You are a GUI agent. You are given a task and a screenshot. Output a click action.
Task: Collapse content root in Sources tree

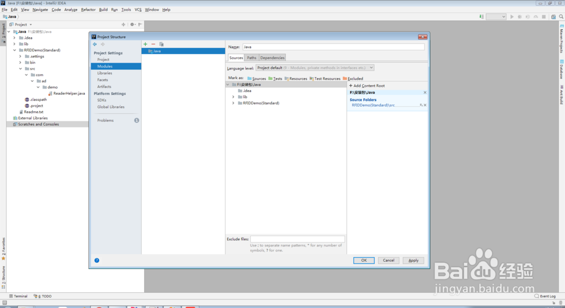[228, 85]
